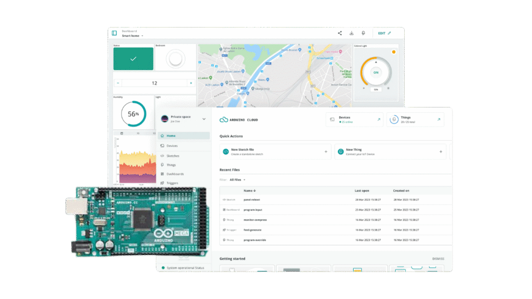Click Trigger type icon in feed-generate row
532x299 pixels.
point(224,230)
